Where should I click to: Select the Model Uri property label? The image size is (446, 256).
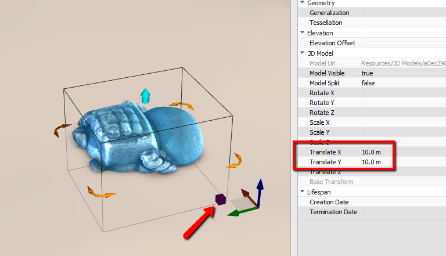322,63
